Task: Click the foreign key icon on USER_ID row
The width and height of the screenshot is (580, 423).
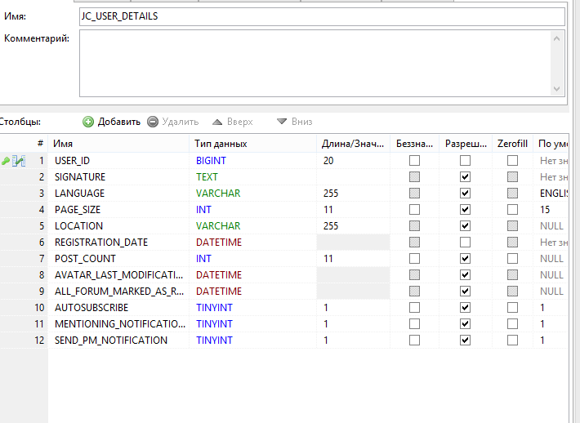Action: coord(19,161)
